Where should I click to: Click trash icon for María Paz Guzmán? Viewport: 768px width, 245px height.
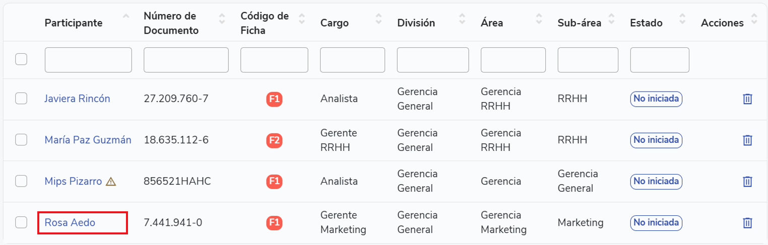[747, 140]
